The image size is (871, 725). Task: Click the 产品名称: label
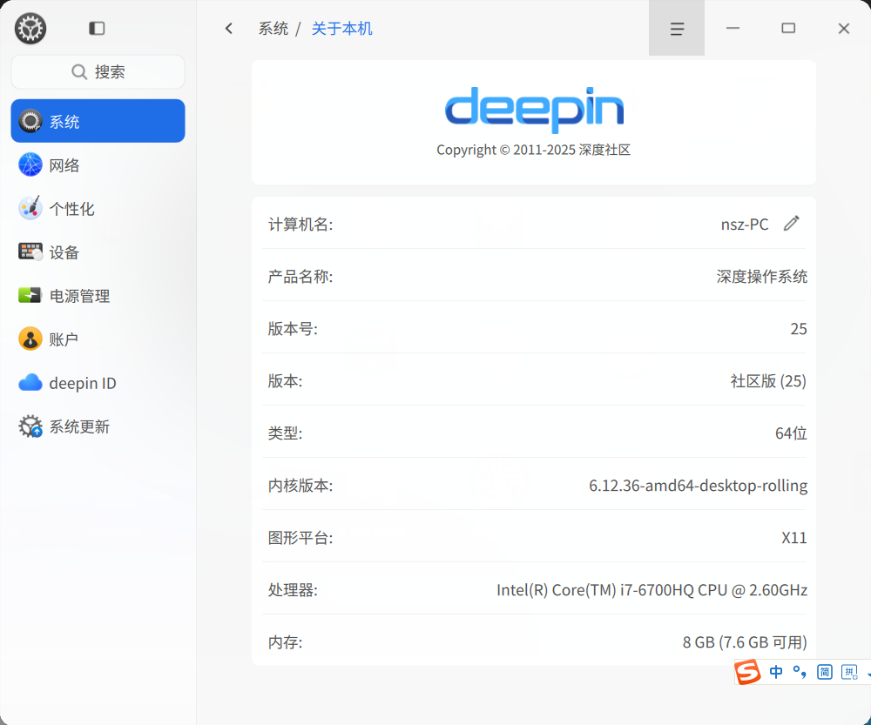coord(300,277)
